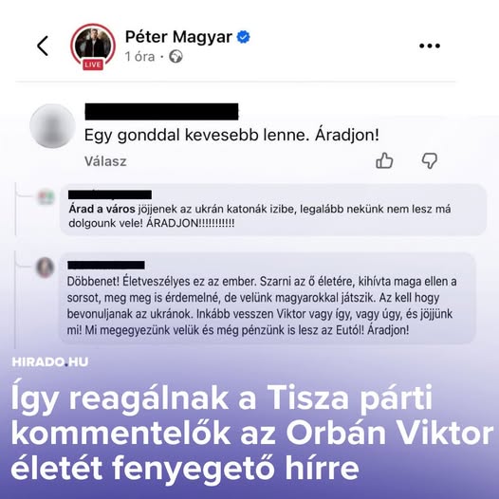Like the comment with the thumbs up

[x=384, y=160]
